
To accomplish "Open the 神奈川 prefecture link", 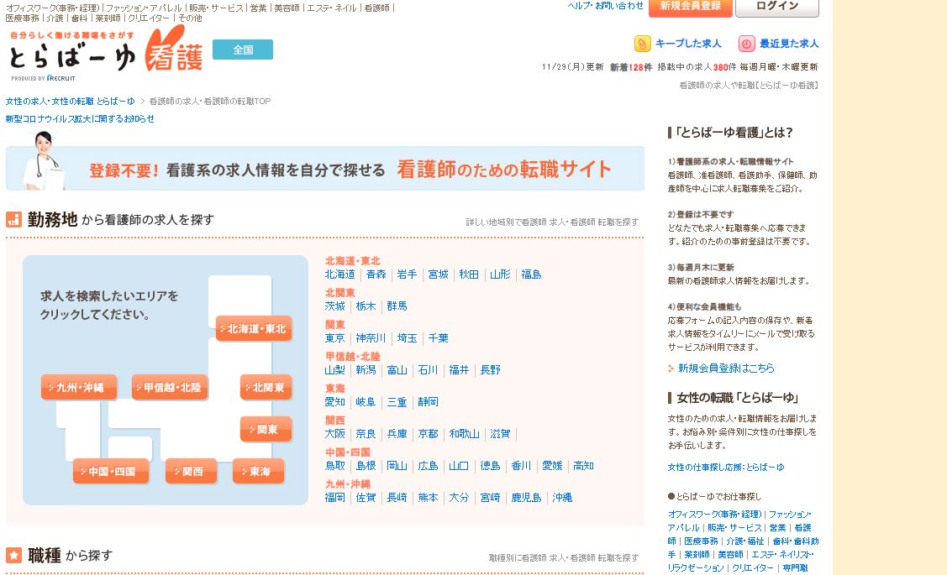I will [x=371, y=338].
